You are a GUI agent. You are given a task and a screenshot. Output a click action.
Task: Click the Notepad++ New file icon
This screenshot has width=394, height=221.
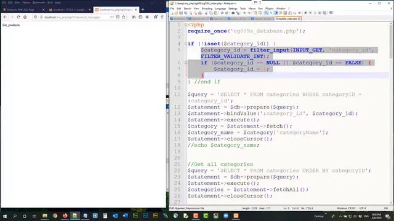(172, 13)
